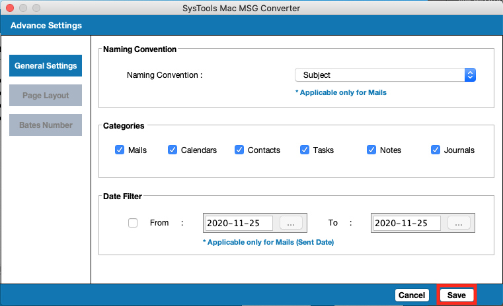Screen dimensions: 503x306
Task: Click the Cancel button
Action: (412, 295)
